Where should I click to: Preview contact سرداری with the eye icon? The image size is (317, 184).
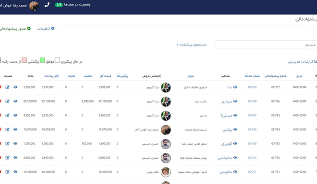pos(235,101)
